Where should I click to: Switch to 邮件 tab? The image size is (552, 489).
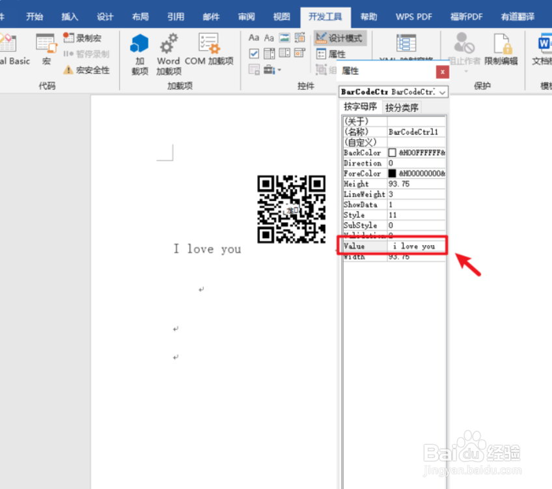pos(211,16)
